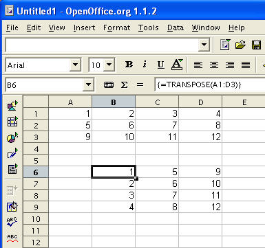Open the font color tool
The height and width of the screenshot is (248, 265).
point(177,65)
